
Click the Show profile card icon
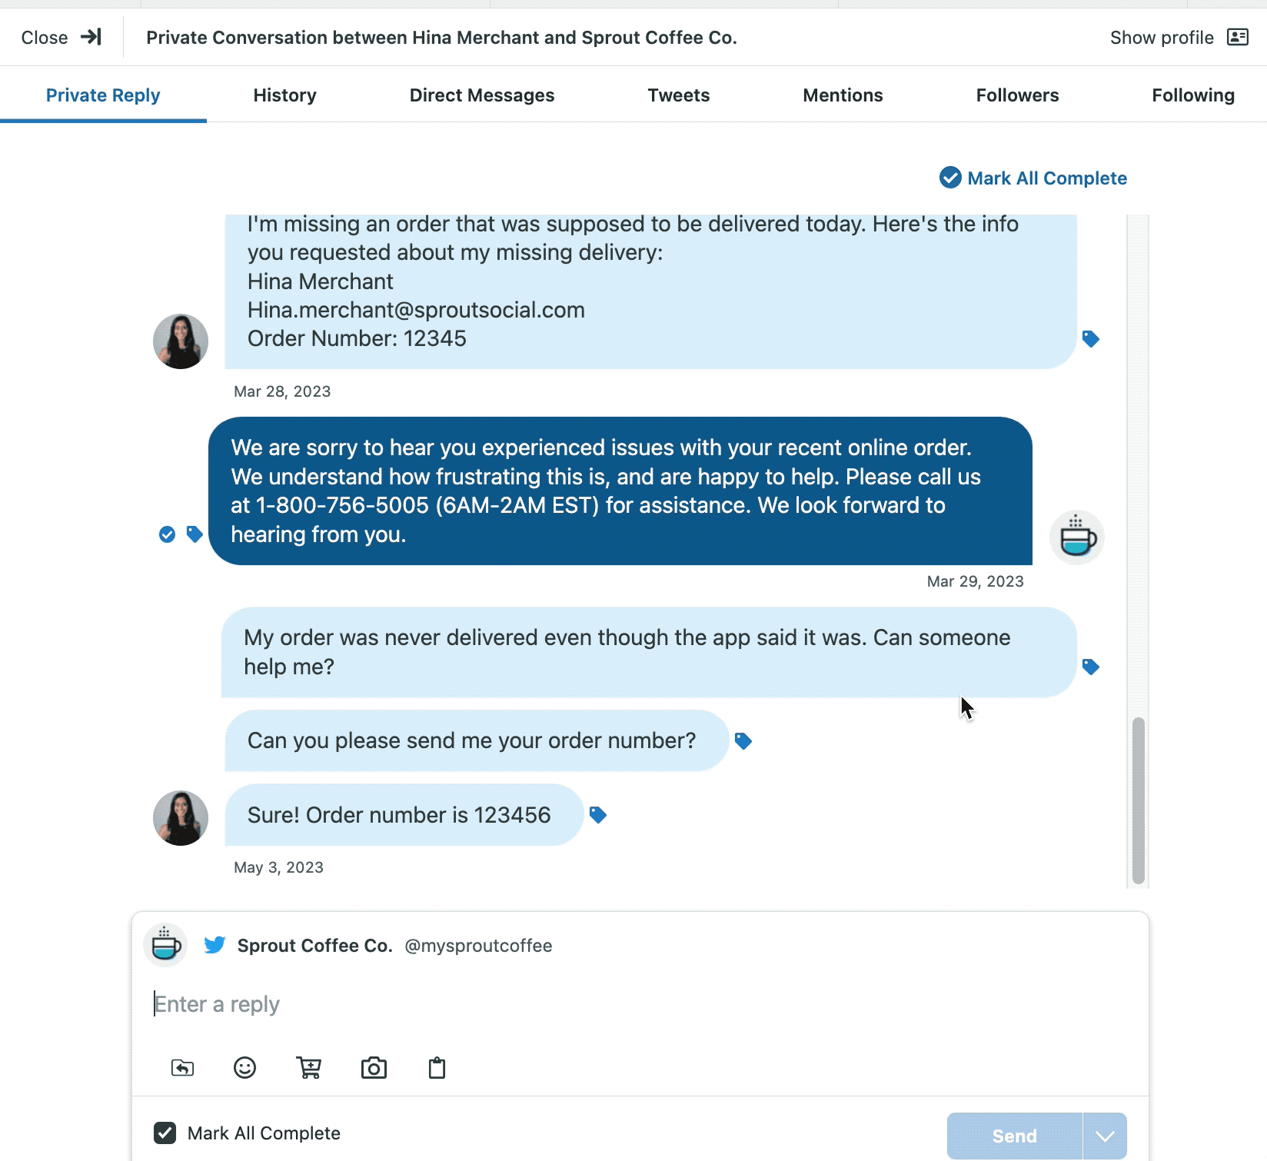(x=1238, y=37)
